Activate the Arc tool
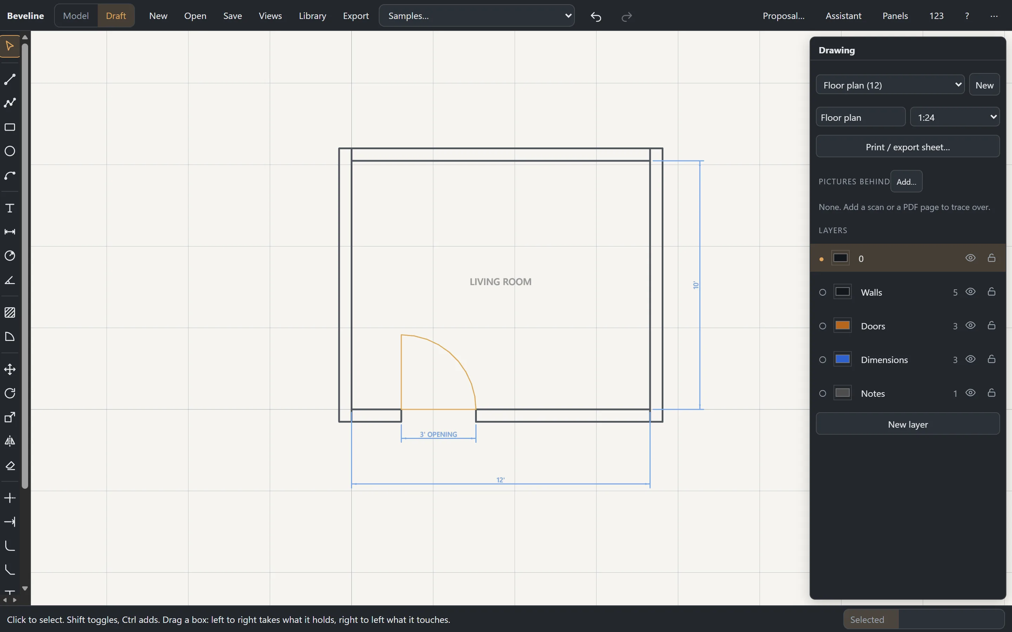This screenshot has width=1012, height=632. point(9,176)
